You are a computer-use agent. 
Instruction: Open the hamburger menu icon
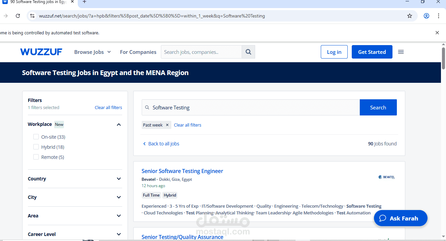(x=401, y=52)
